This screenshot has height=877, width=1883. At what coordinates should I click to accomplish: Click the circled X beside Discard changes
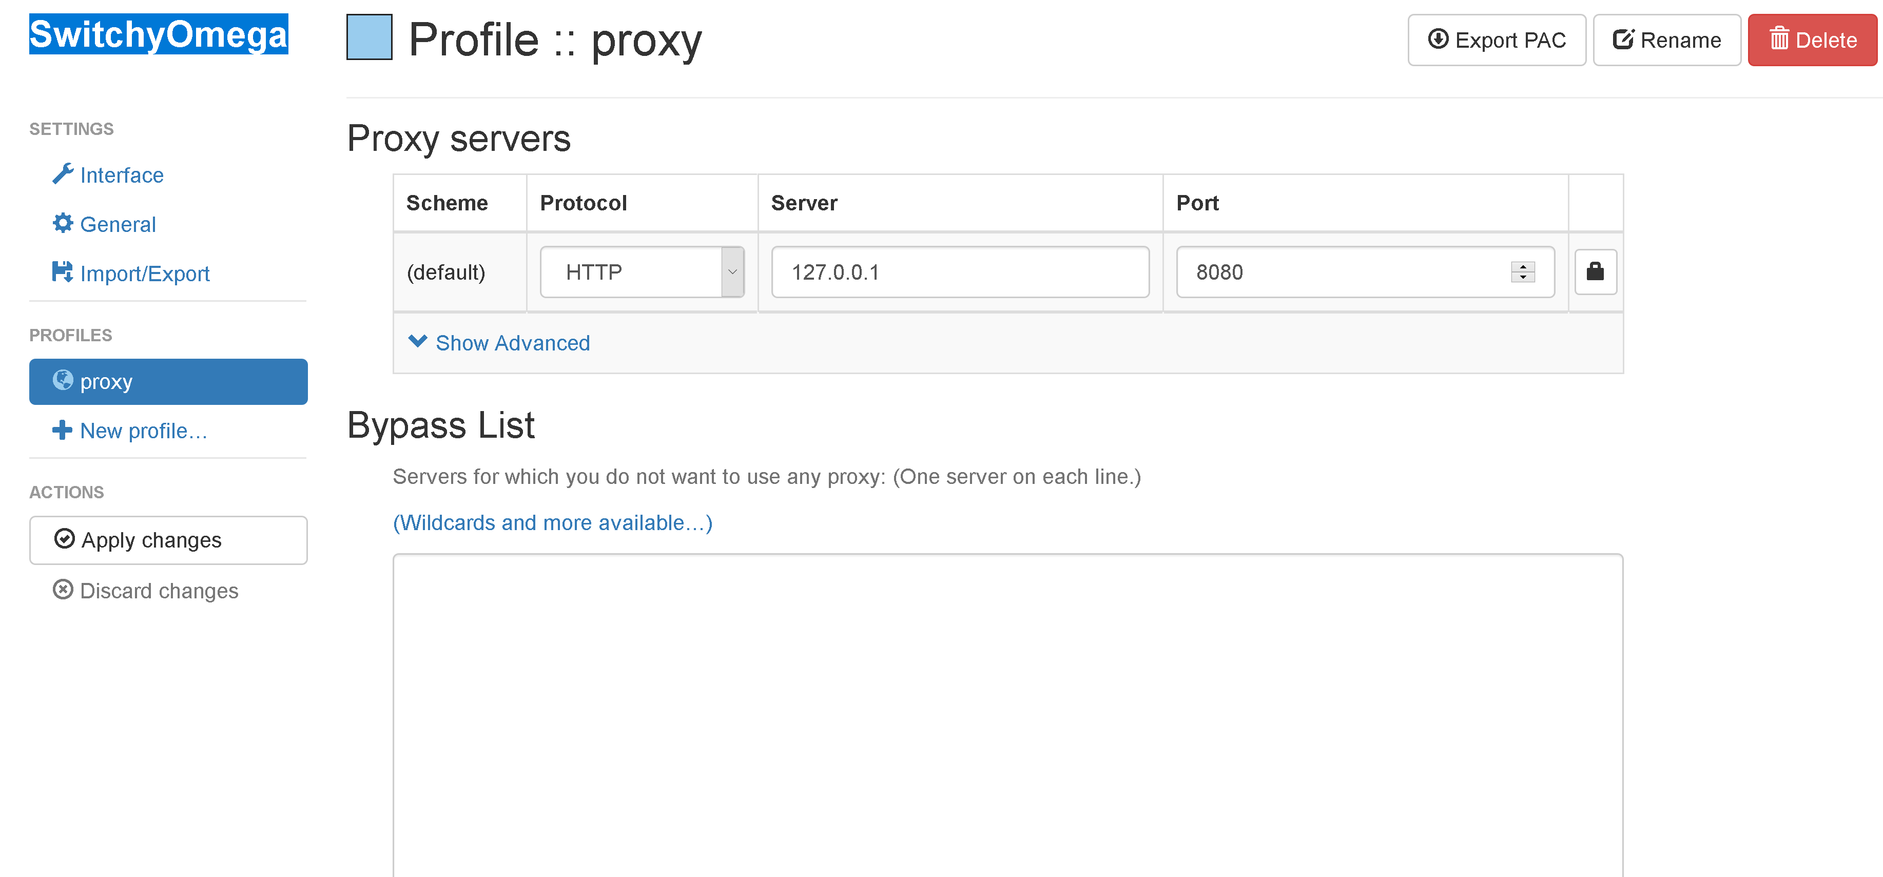[x=64, y=589]
